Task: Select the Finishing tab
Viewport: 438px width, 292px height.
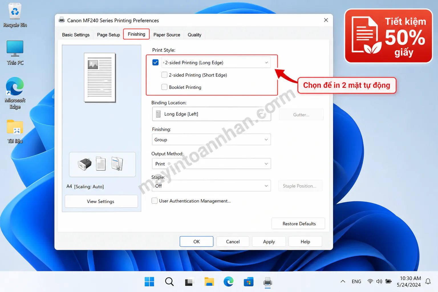Action: [136, 34]
